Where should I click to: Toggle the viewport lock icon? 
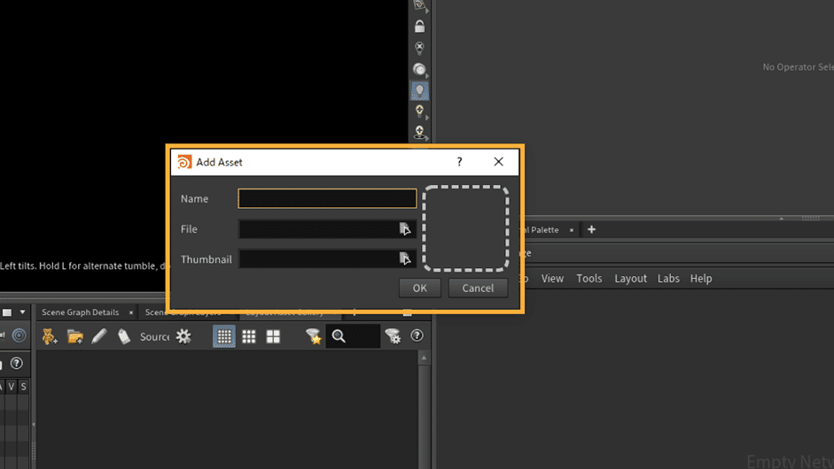(420, 26)
